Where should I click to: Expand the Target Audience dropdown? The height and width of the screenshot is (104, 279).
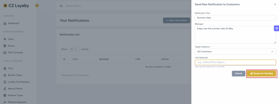click(x=235, y=52)
